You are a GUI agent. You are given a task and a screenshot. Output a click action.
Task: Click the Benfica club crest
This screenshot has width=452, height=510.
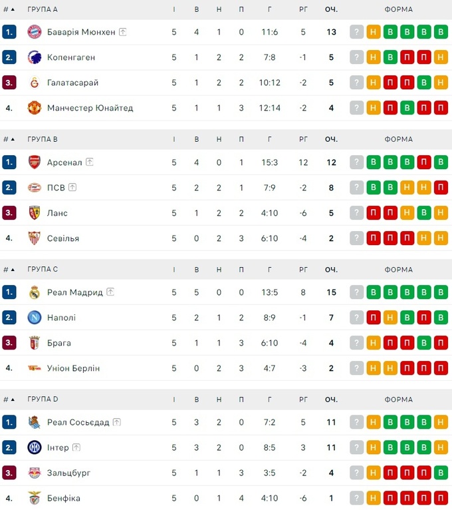click(35, 498)
